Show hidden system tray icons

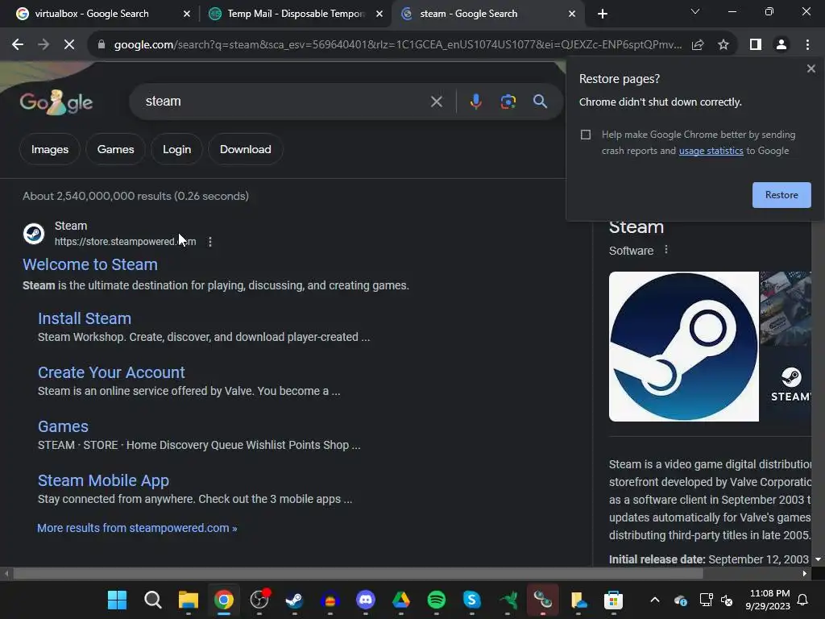pyautogui.click(x=654, y=600)
